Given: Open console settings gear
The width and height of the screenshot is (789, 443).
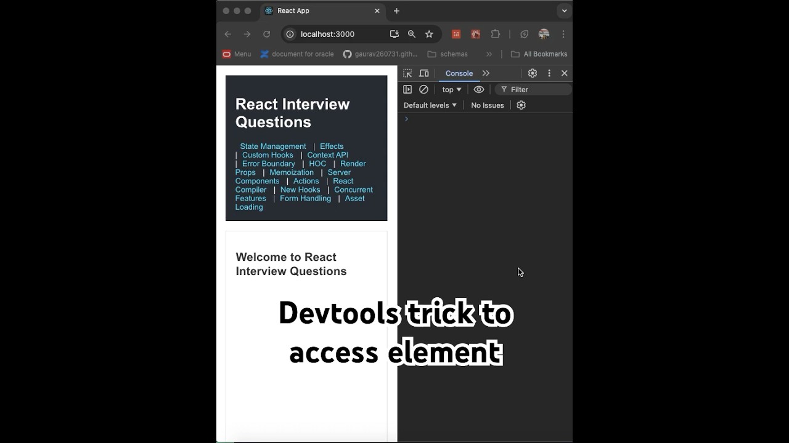Looking at the screenshot, I should click(x=521, y=105).
